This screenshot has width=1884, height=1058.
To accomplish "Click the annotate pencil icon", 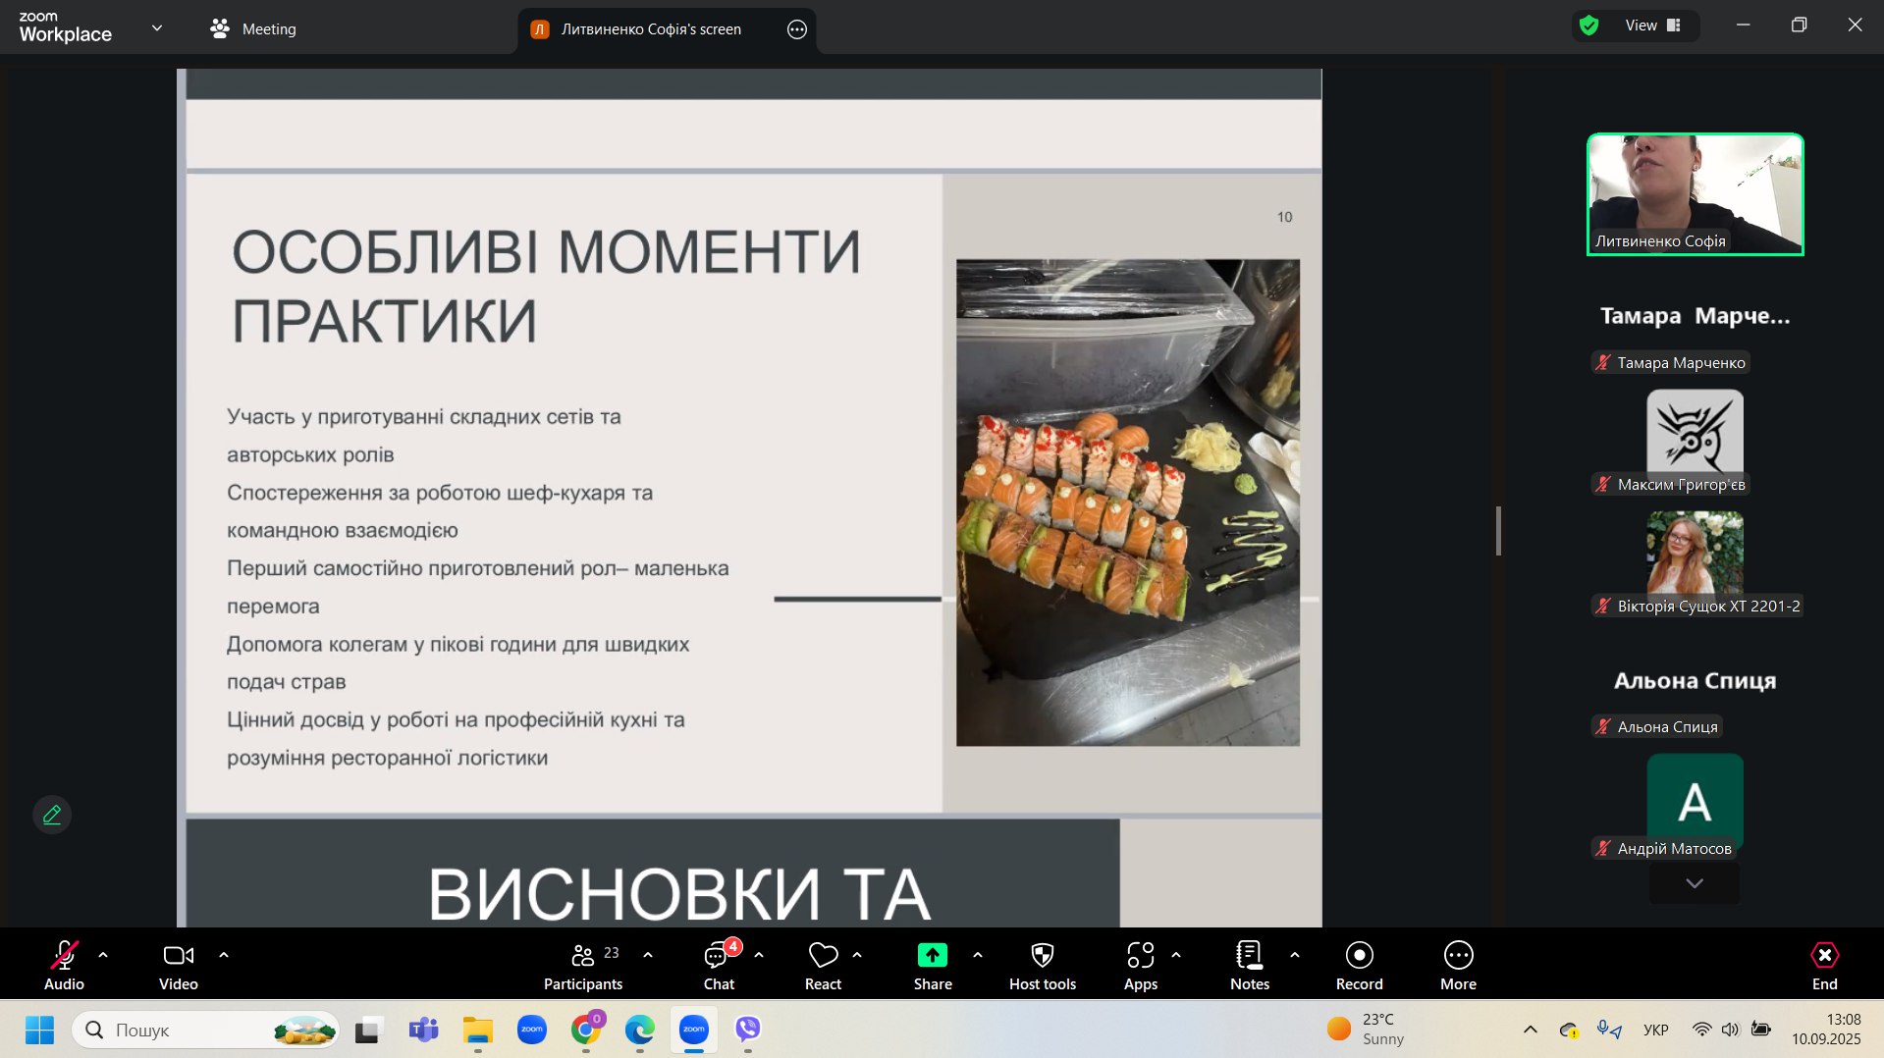I will 52,815.
